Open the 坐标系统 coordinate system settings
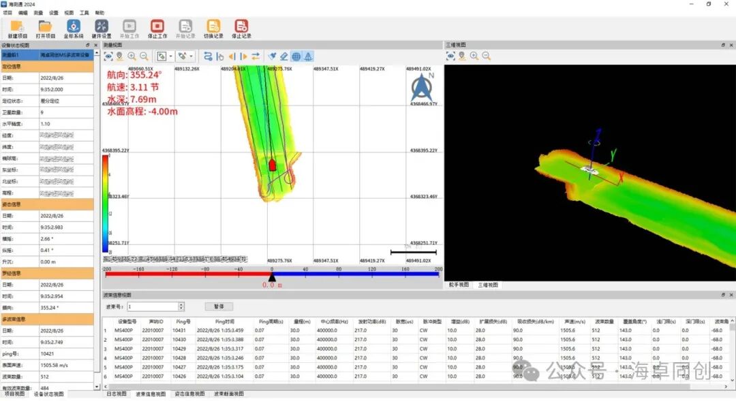736x401 pixels. (74, 28)
